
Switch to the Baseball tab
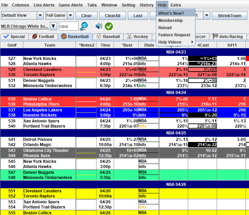tap(108, 37)
